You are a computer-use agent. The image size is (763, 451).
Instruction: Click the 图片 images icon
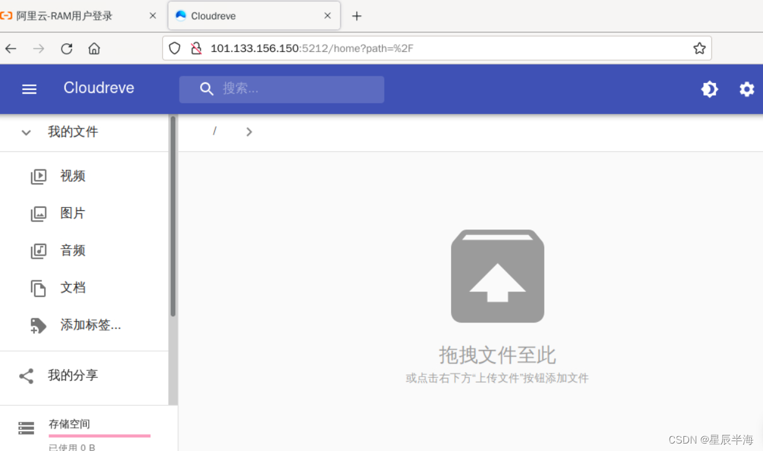tap(39, 214)
